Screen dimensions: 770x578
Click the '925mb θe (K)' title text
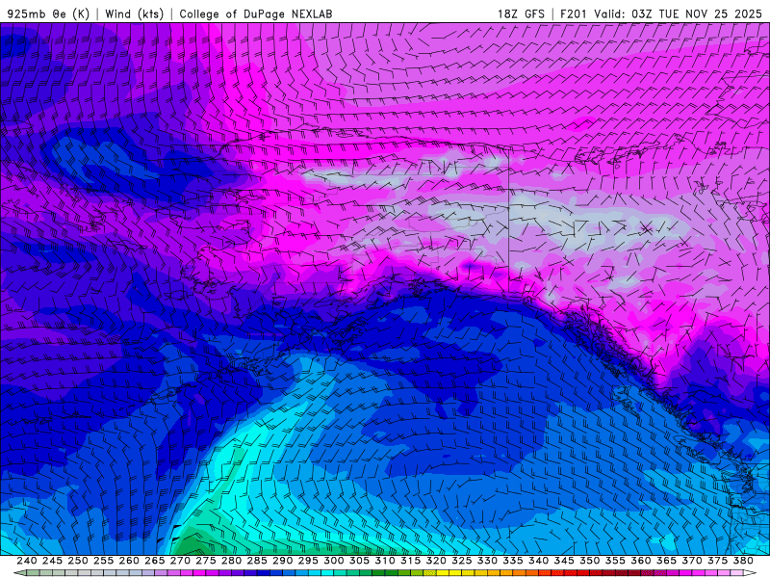[48, 13]
